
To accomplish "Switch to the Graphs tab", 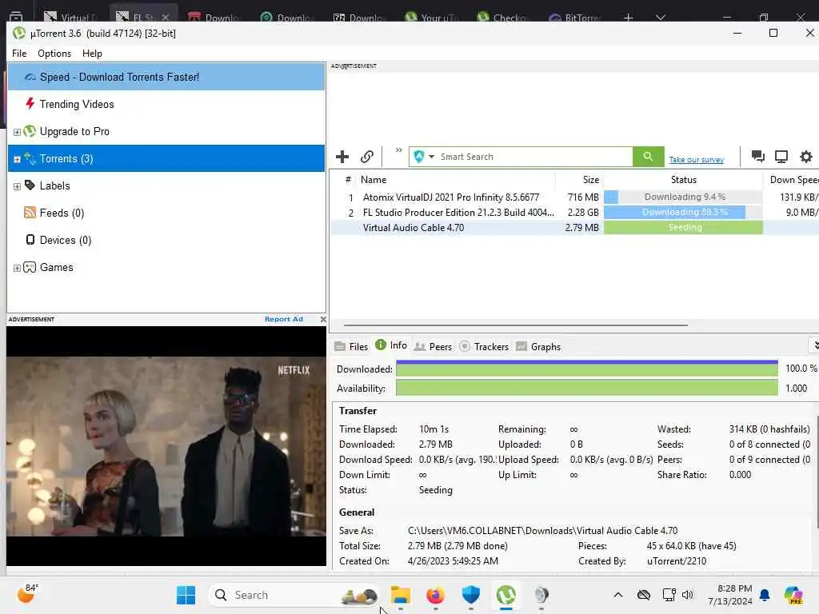I will click(x=538, y=347).
